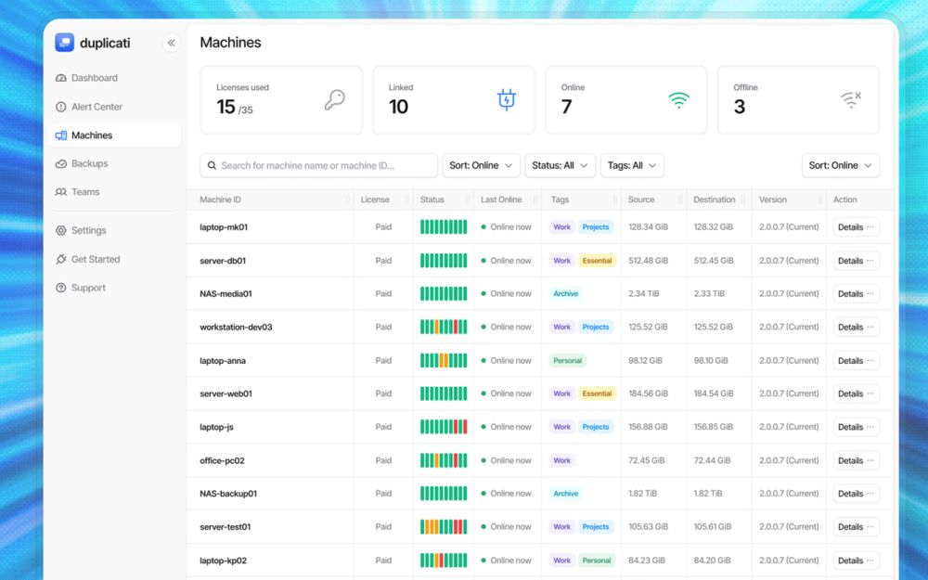928x580 pixels.
Task: Open the Status: All dropdown
Action: (560, 166)
